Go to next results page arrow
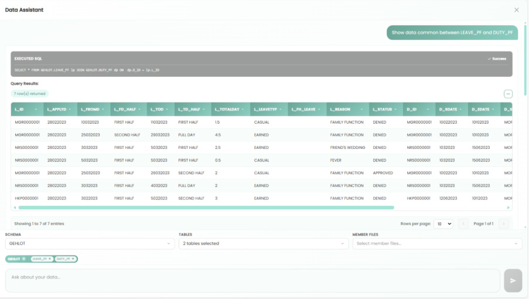 pos(503,223)
